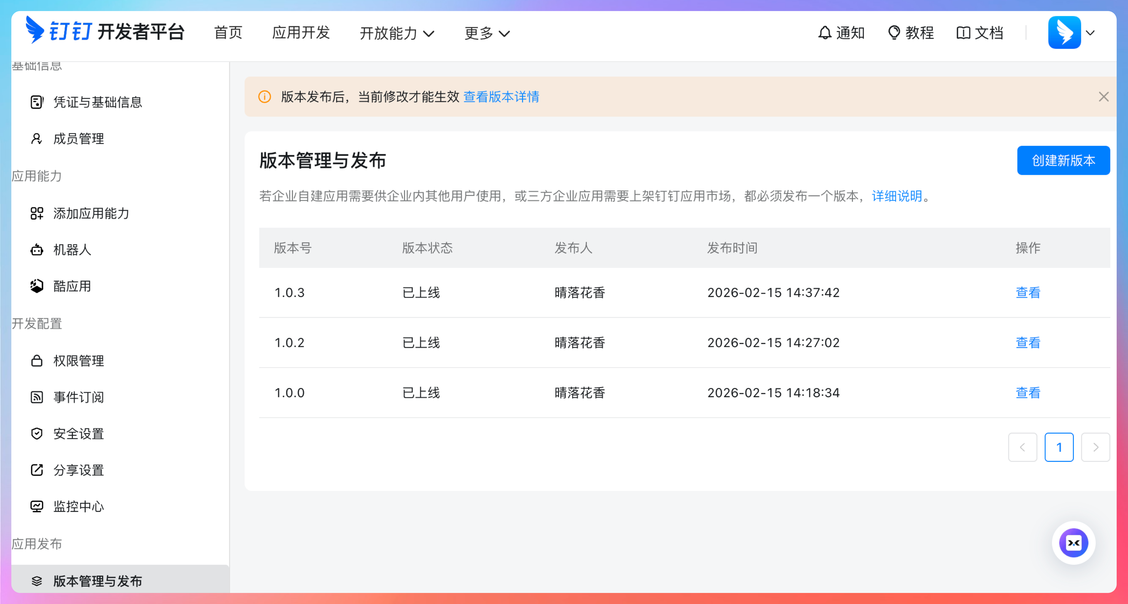Go to 应用开发 nav tab
The height and width of the screenshot is (604, 1128).
pos(301,33)
